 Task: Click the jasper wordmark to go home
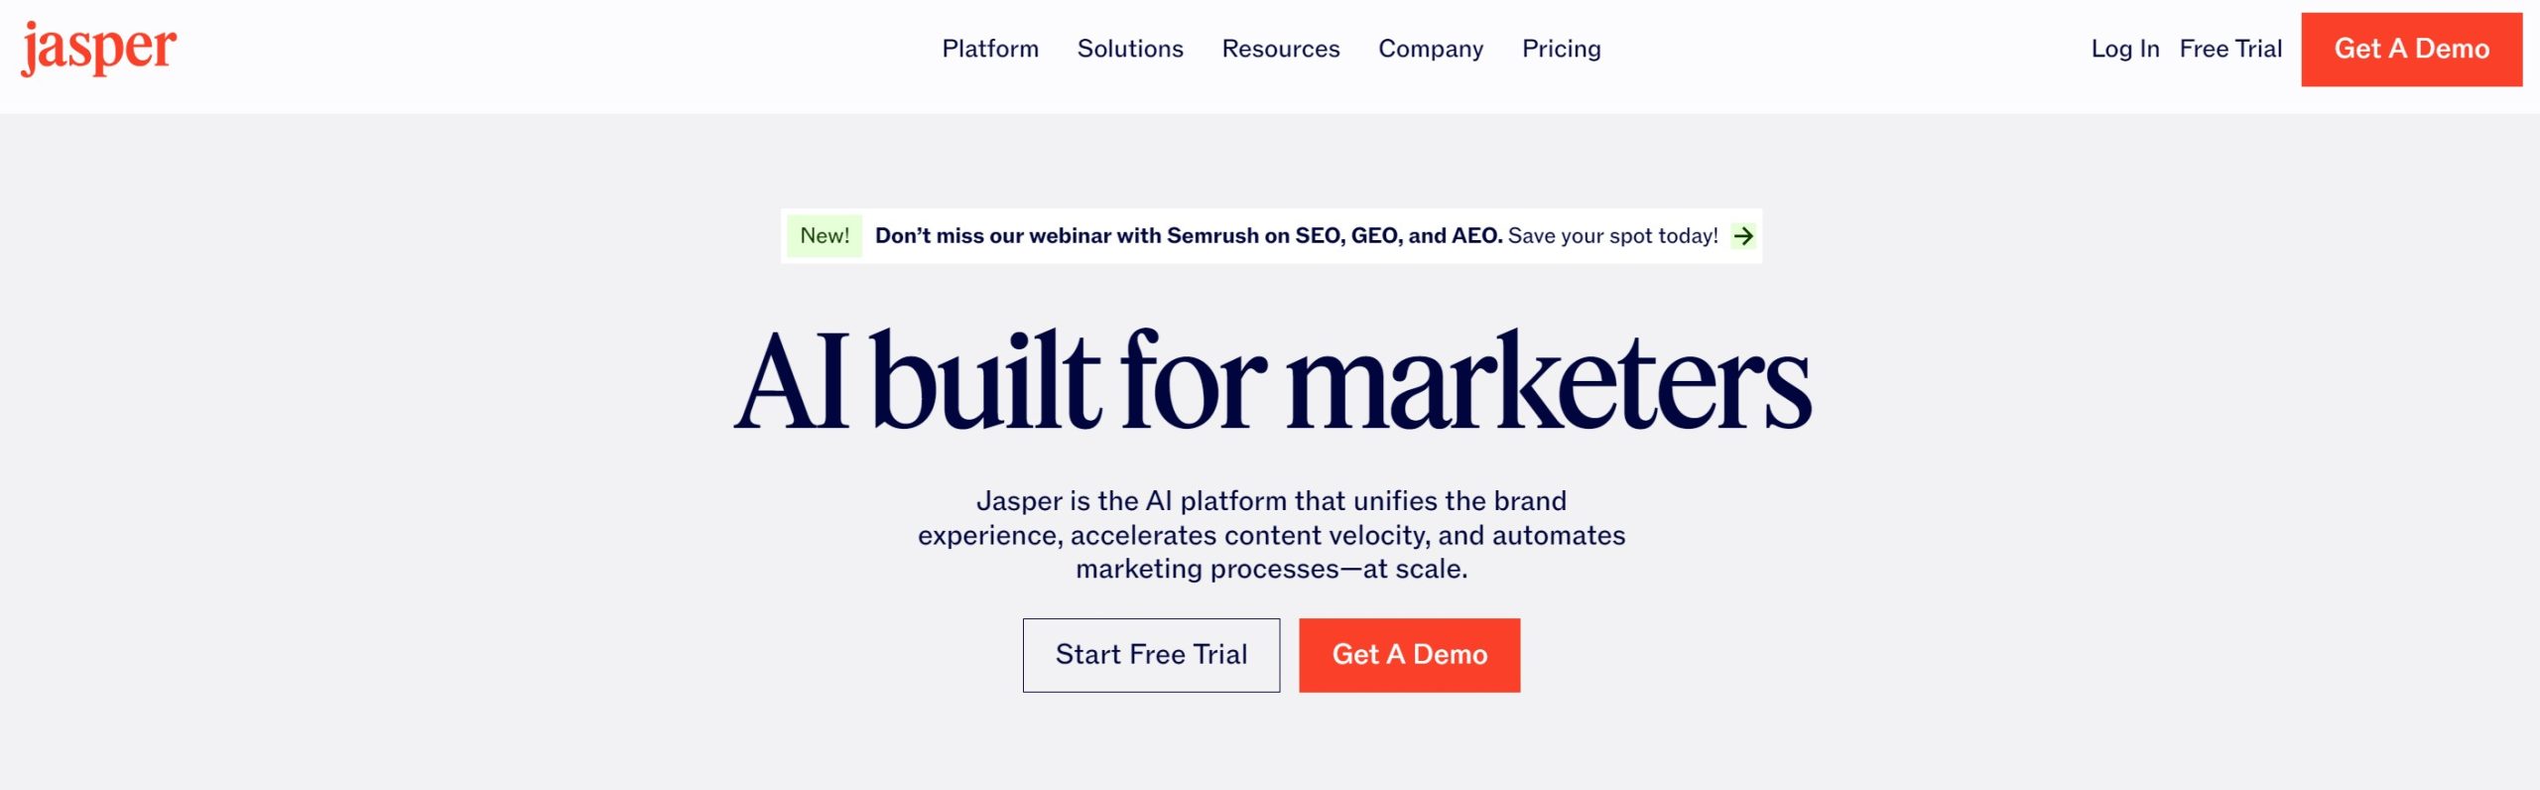click(99, 47)
